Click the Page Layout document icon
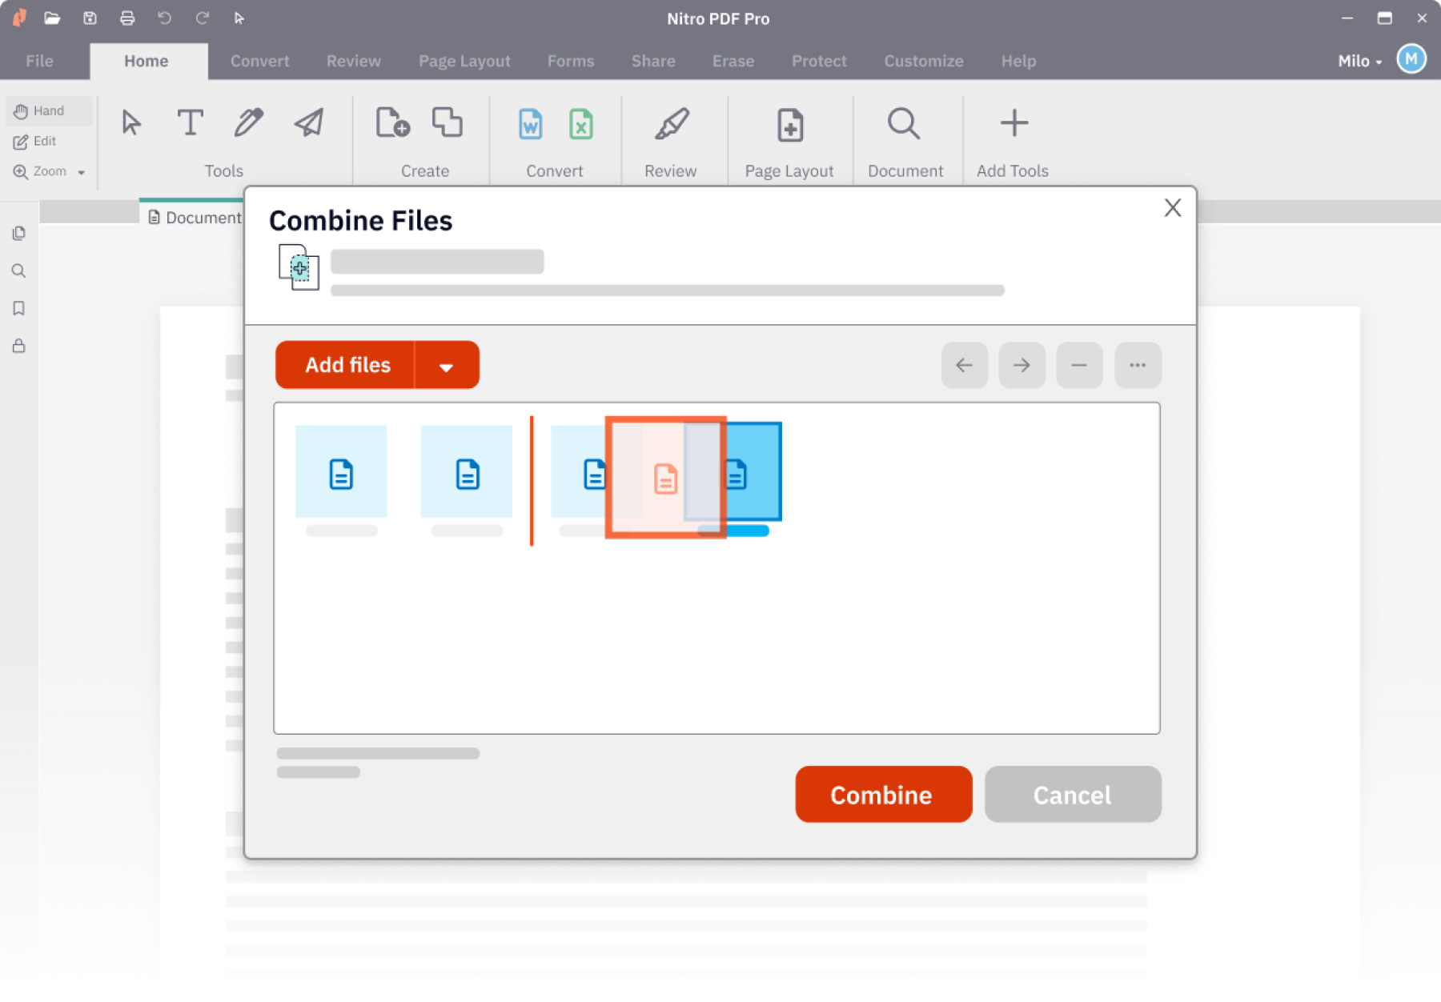Viewport: 1441px width, 1002px height. tap(789, 125)
